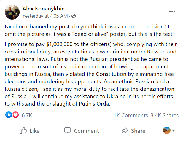View the 6.7K reactions list
The height and width of the screenshot is (142, 183).
click(27, 115)
